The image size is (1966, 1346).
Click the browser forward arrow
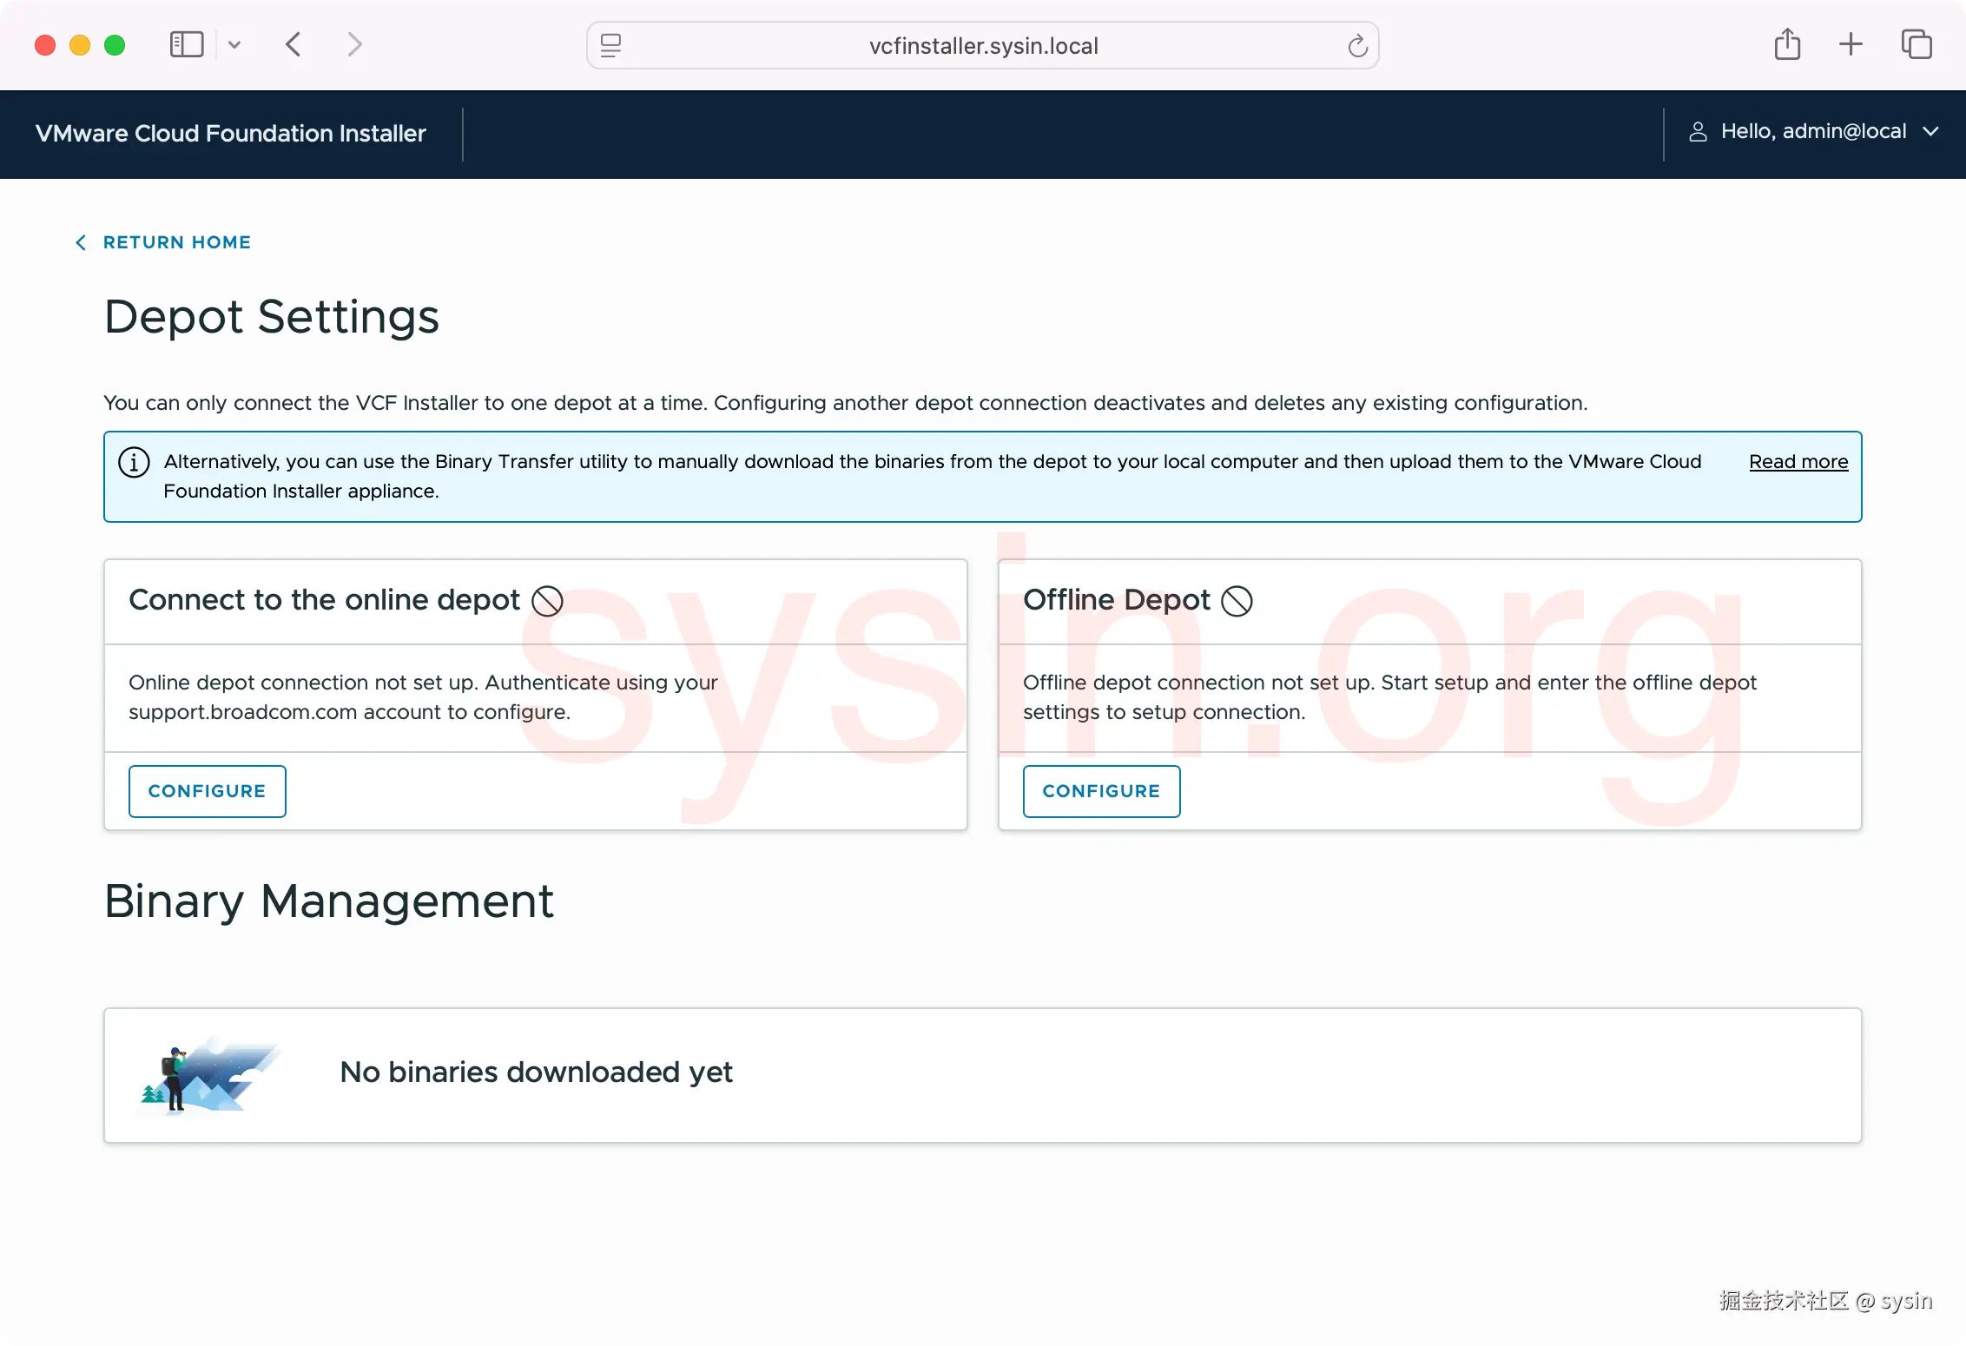point(353,44)
